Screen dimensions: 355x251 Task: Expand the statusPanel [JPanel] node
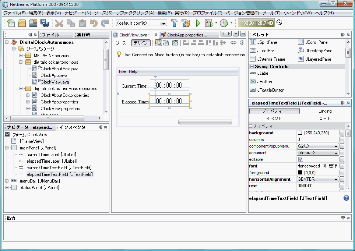[x=7, y=187]
